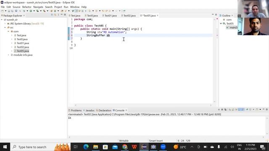Open the Run configurations dropdown arrow
This screenshot has height=151, width=269.
(x=34, y=11)
